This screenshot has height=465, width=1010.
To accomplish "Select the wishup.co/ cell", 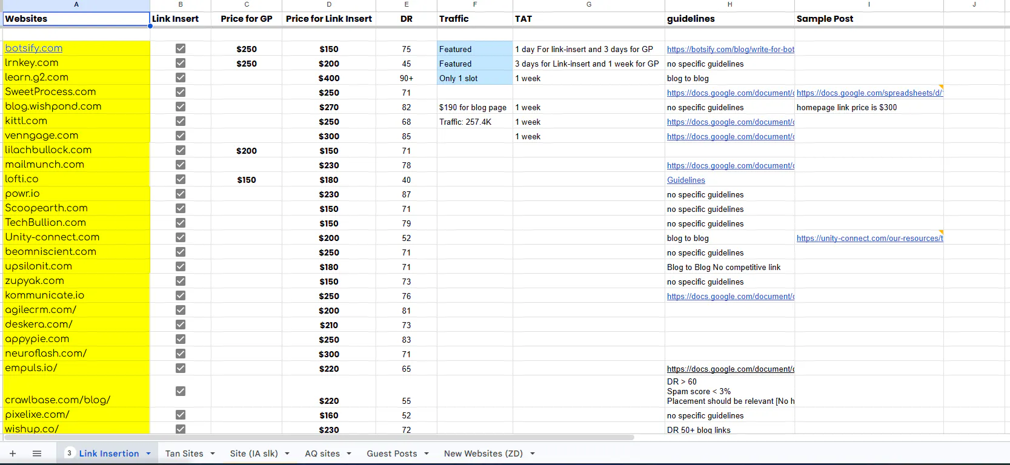I will tap(76, 429).
